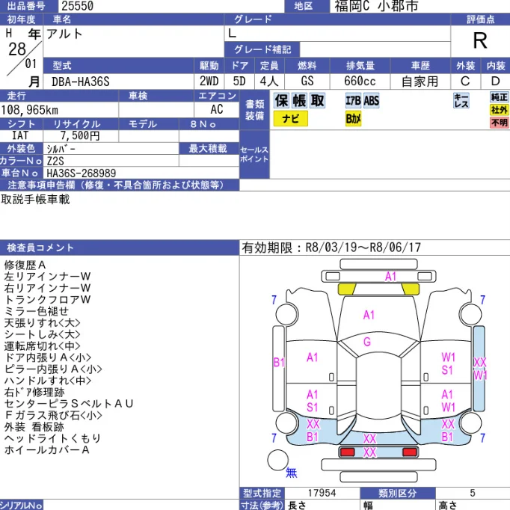Click chassis number HA36S-268989
Image resolution: width=510 pixels, height=510 pixels.
click(82, 173)
